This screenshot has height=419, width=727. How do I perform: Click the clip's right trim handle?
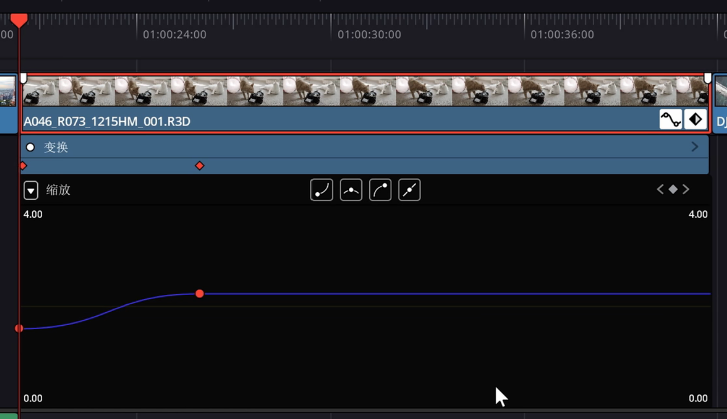(x=708, y=78)
